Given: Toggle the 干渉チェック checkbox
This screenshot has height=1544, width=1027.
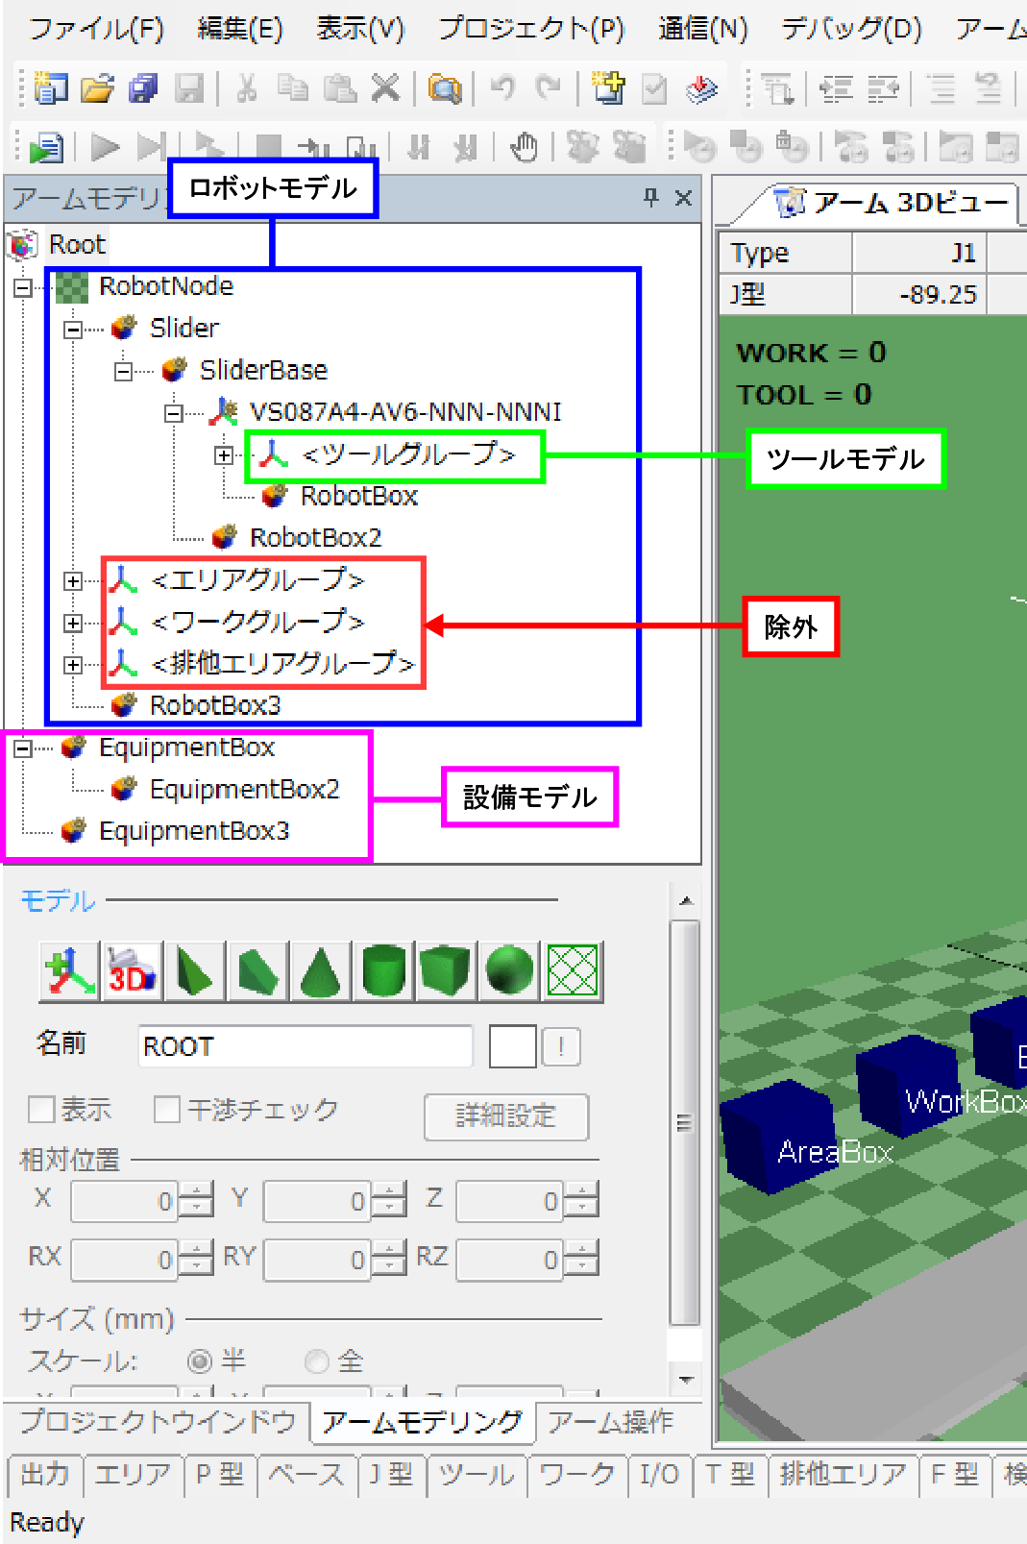Looking at the screenshot, I should coord(167,1110).
